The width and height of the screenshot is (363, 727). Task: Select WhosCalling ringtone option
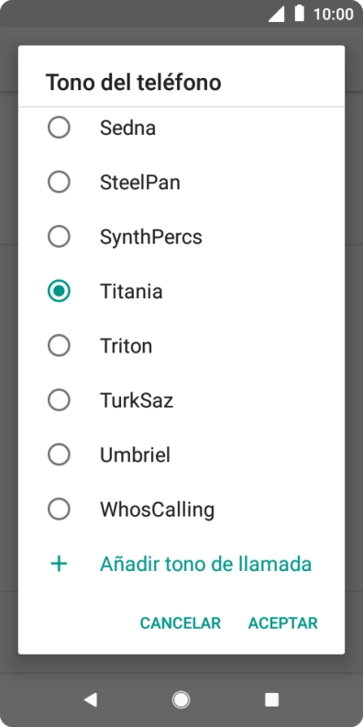tap(181, 509)
